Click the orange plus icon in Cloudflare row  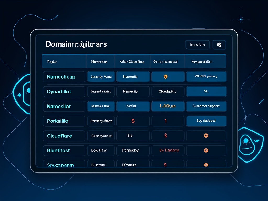pos(206,136)
